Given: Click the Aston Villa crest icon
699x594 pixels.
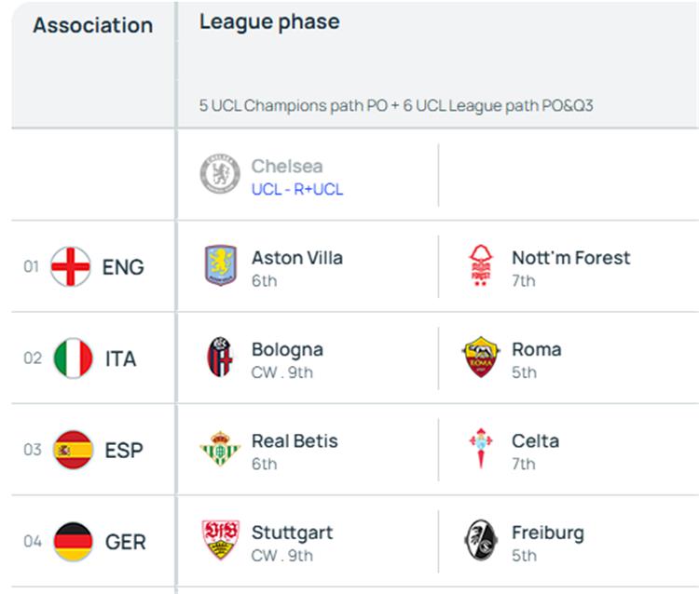Looking at the screenshot, I should click(220, 266).
